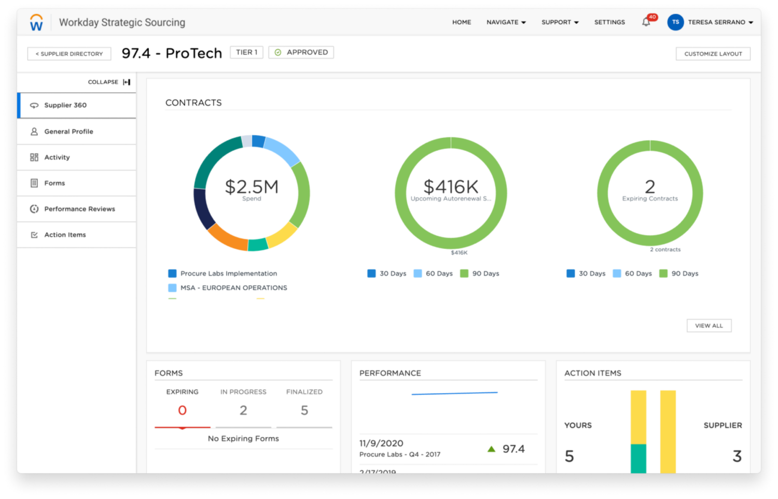Open the Activity section

[57, 157]
